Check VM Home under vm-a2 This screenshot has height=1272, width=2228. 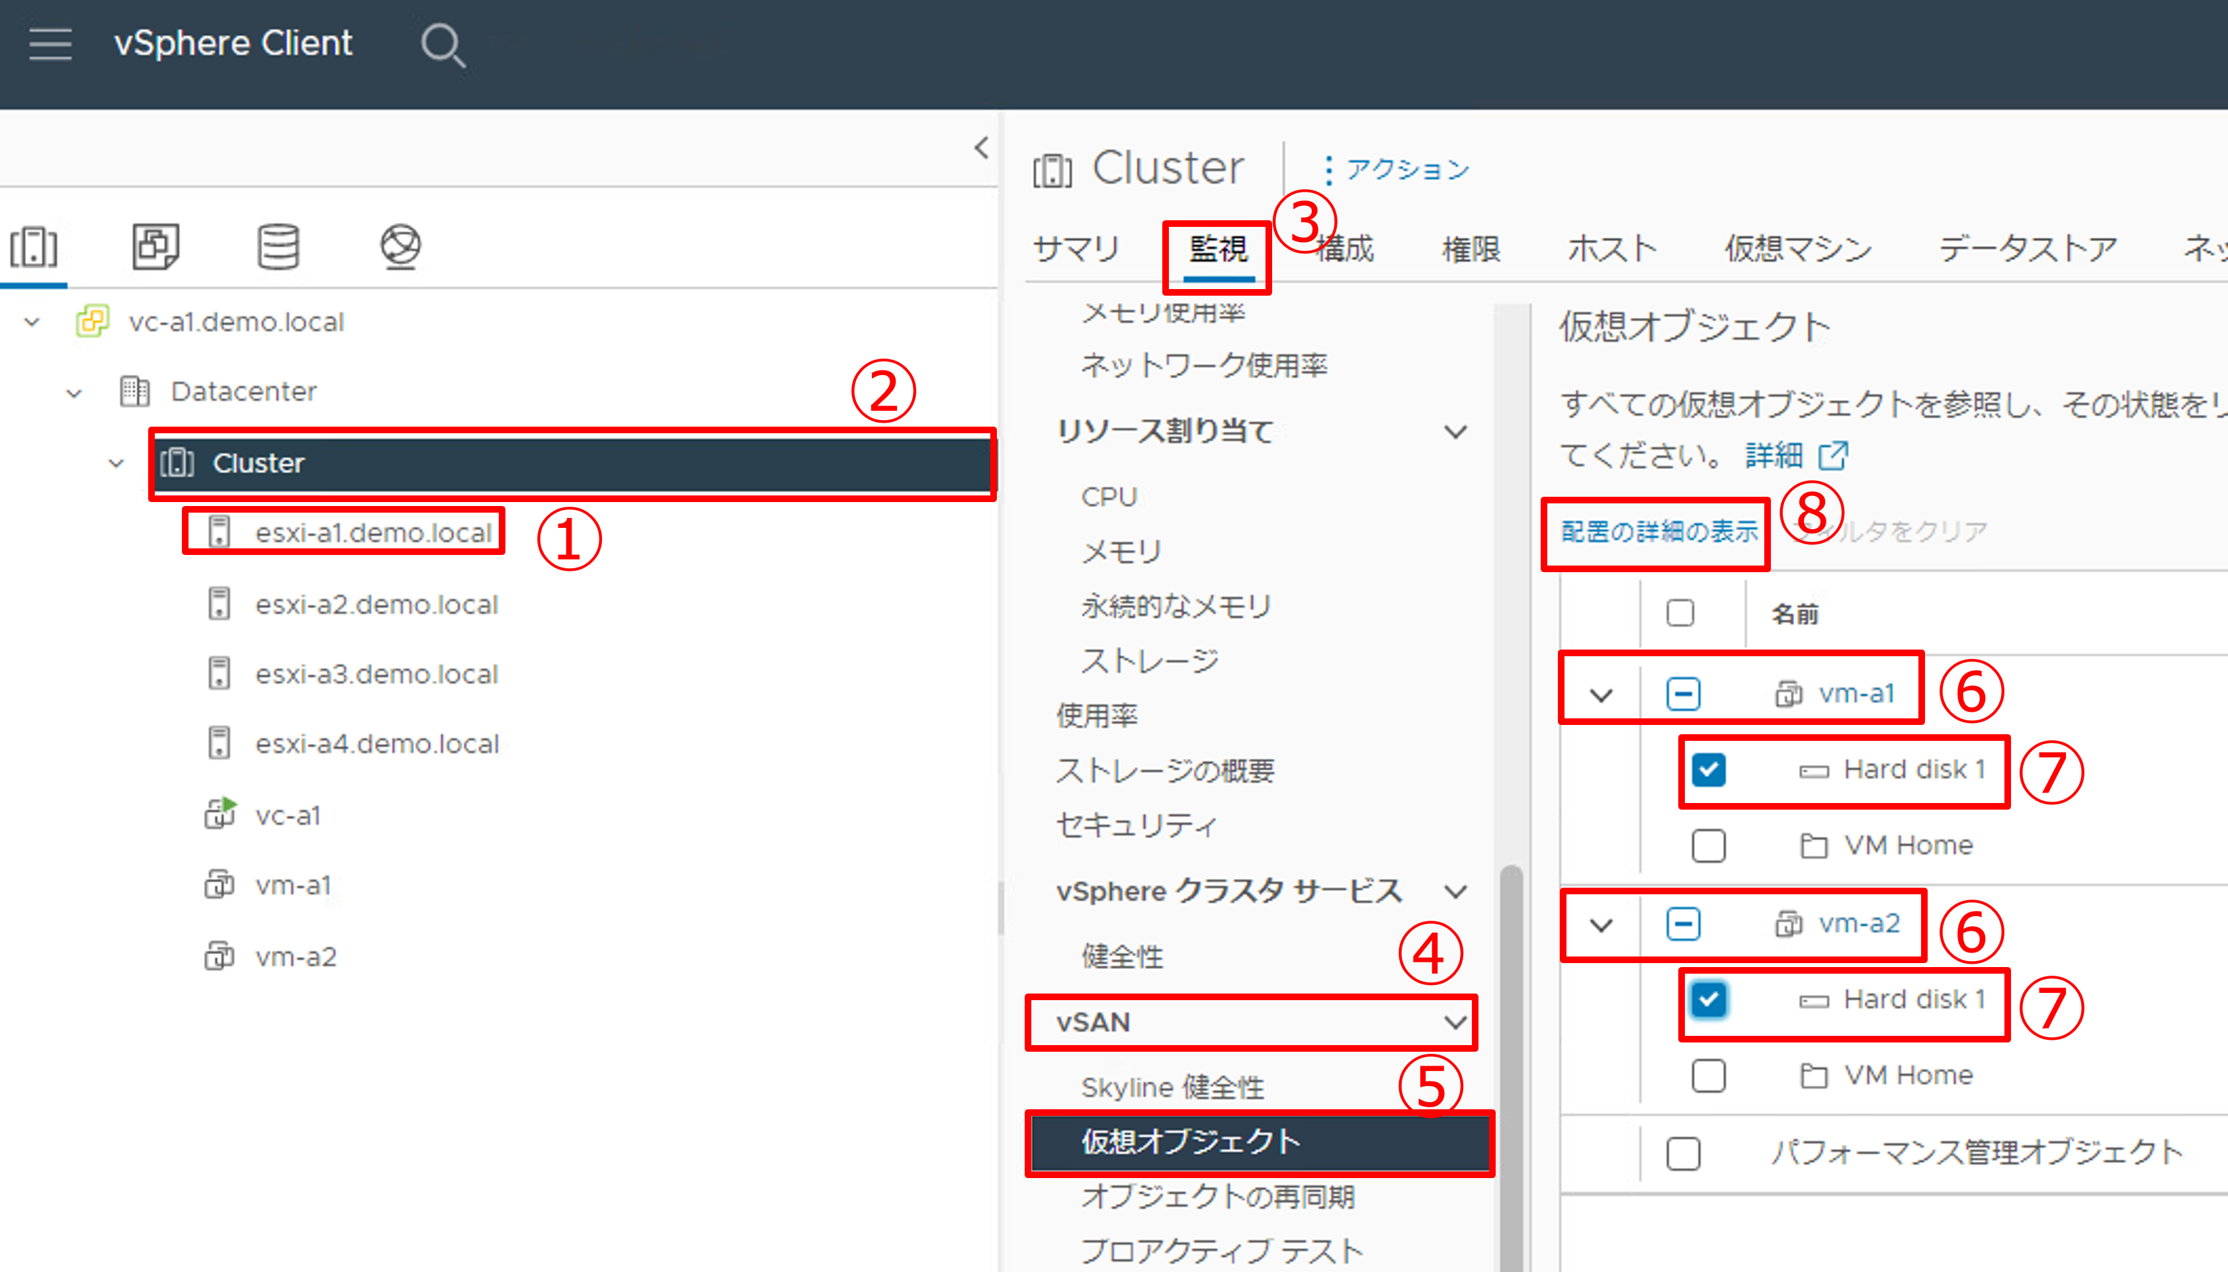point(1708,1076)
